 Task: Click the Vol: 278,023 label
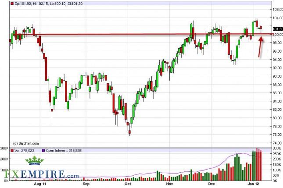pyautogui.click(x=25, y=150)
